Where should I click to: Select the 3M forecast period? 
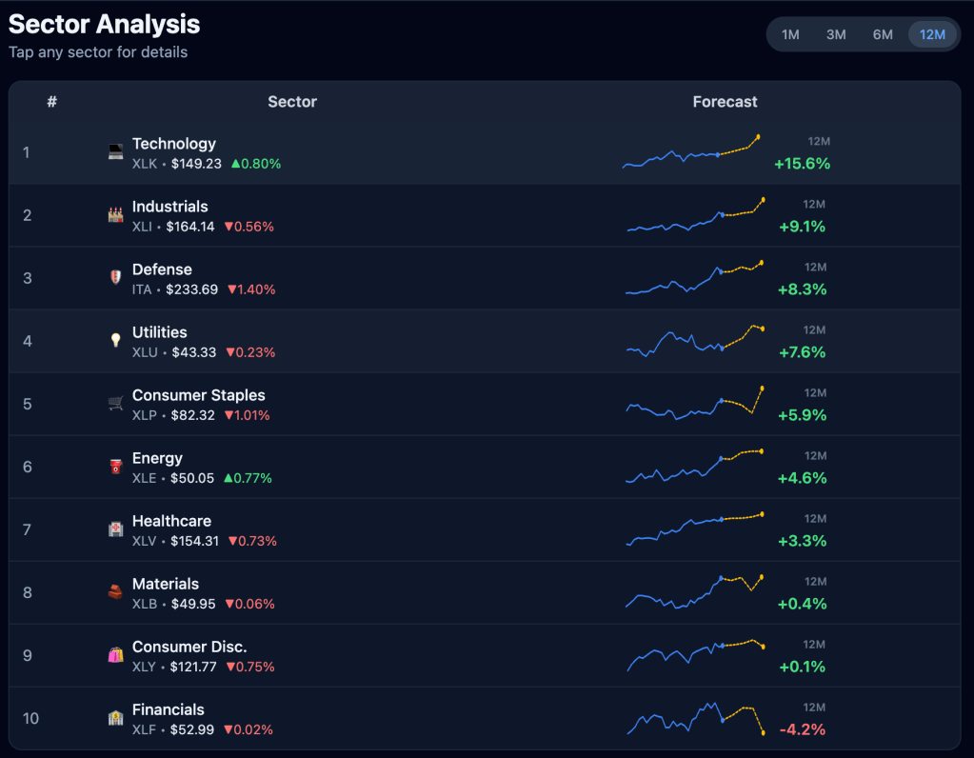(836, 35)
